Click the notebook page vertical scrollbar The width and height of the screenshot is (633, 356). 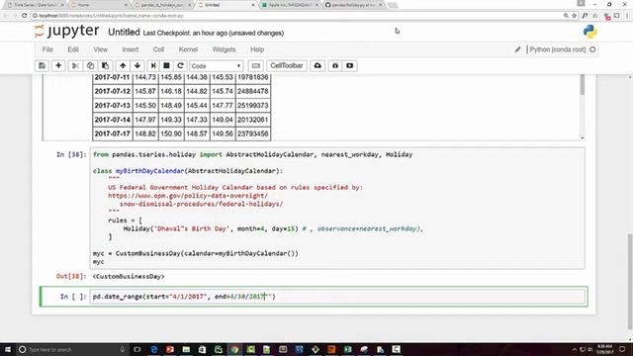630,281
